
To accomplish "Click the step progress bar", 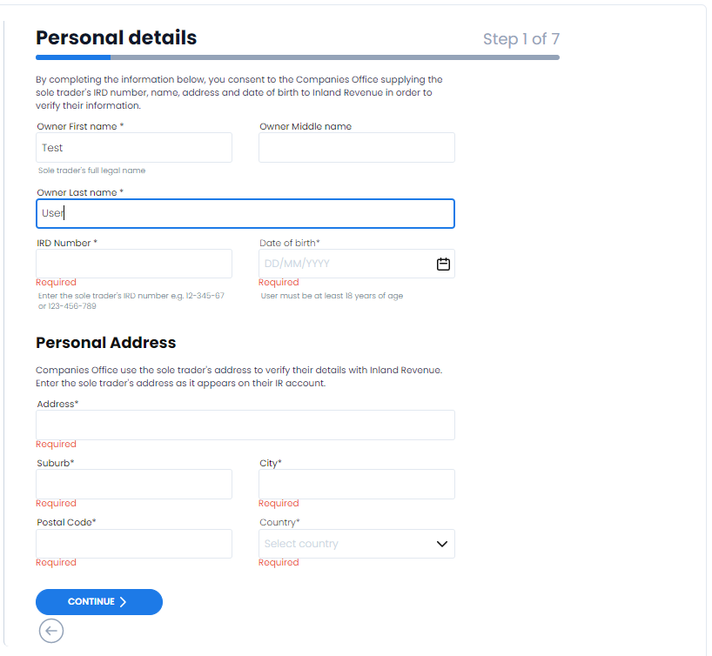I will 298,57.
